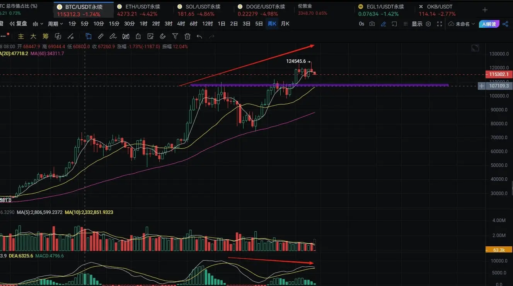
Task: Switch to ETH/USDT永续 tab
Action: (140, 10)
